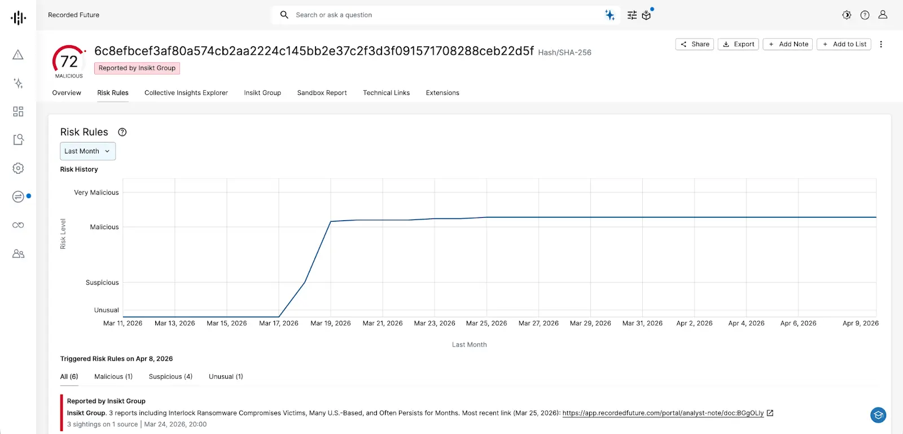Viewport: 903px width, 434px height.
Task: Open the analyst-note portal link
Action: point(663,413)
